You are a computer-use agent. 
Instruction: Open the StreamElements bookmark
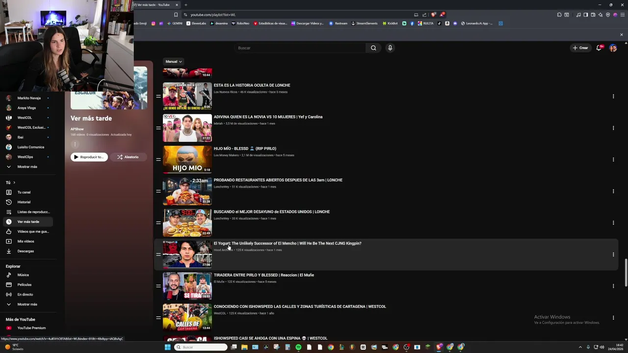coord(365,23)
